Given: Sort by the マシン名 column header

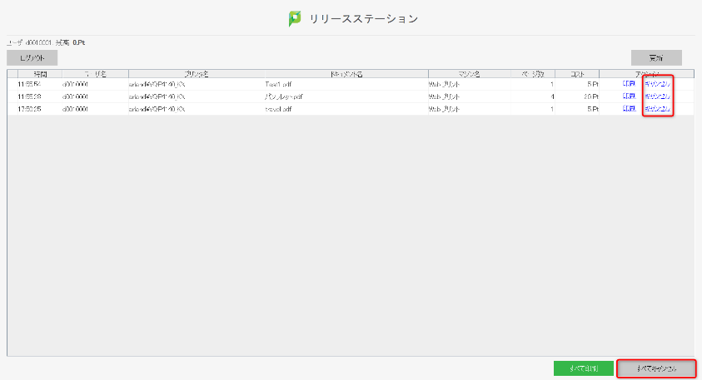Looking at the screenshot, I should (x=470, y=74).
